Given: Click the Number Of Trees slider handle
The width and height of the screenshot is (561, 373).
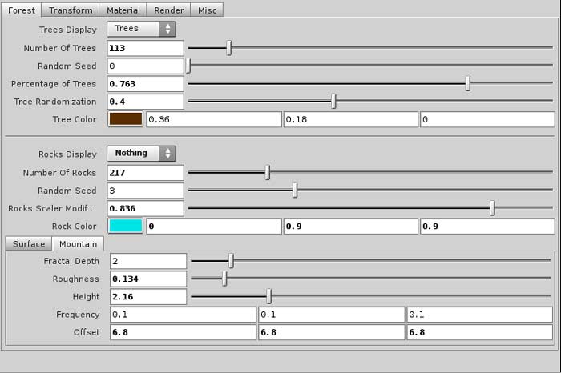Looking at the screenshot, I should tap(229, 47).
